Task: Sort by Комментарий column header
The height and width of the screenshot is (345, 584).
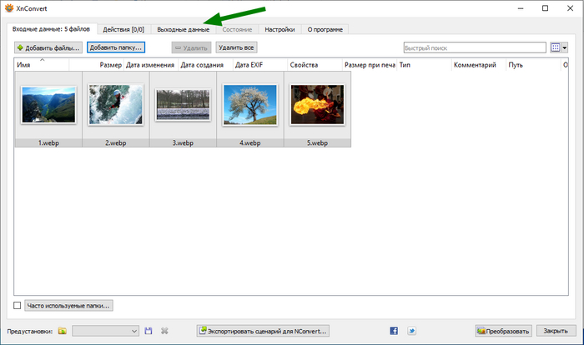Action: [479, 65]
